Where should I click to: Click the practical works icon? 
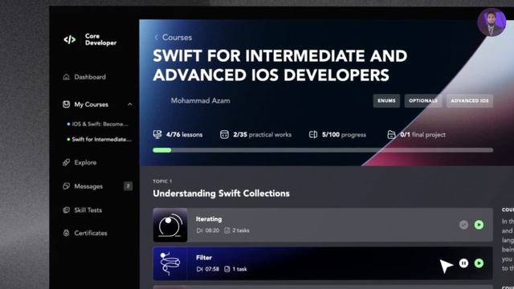coord(224,134)
